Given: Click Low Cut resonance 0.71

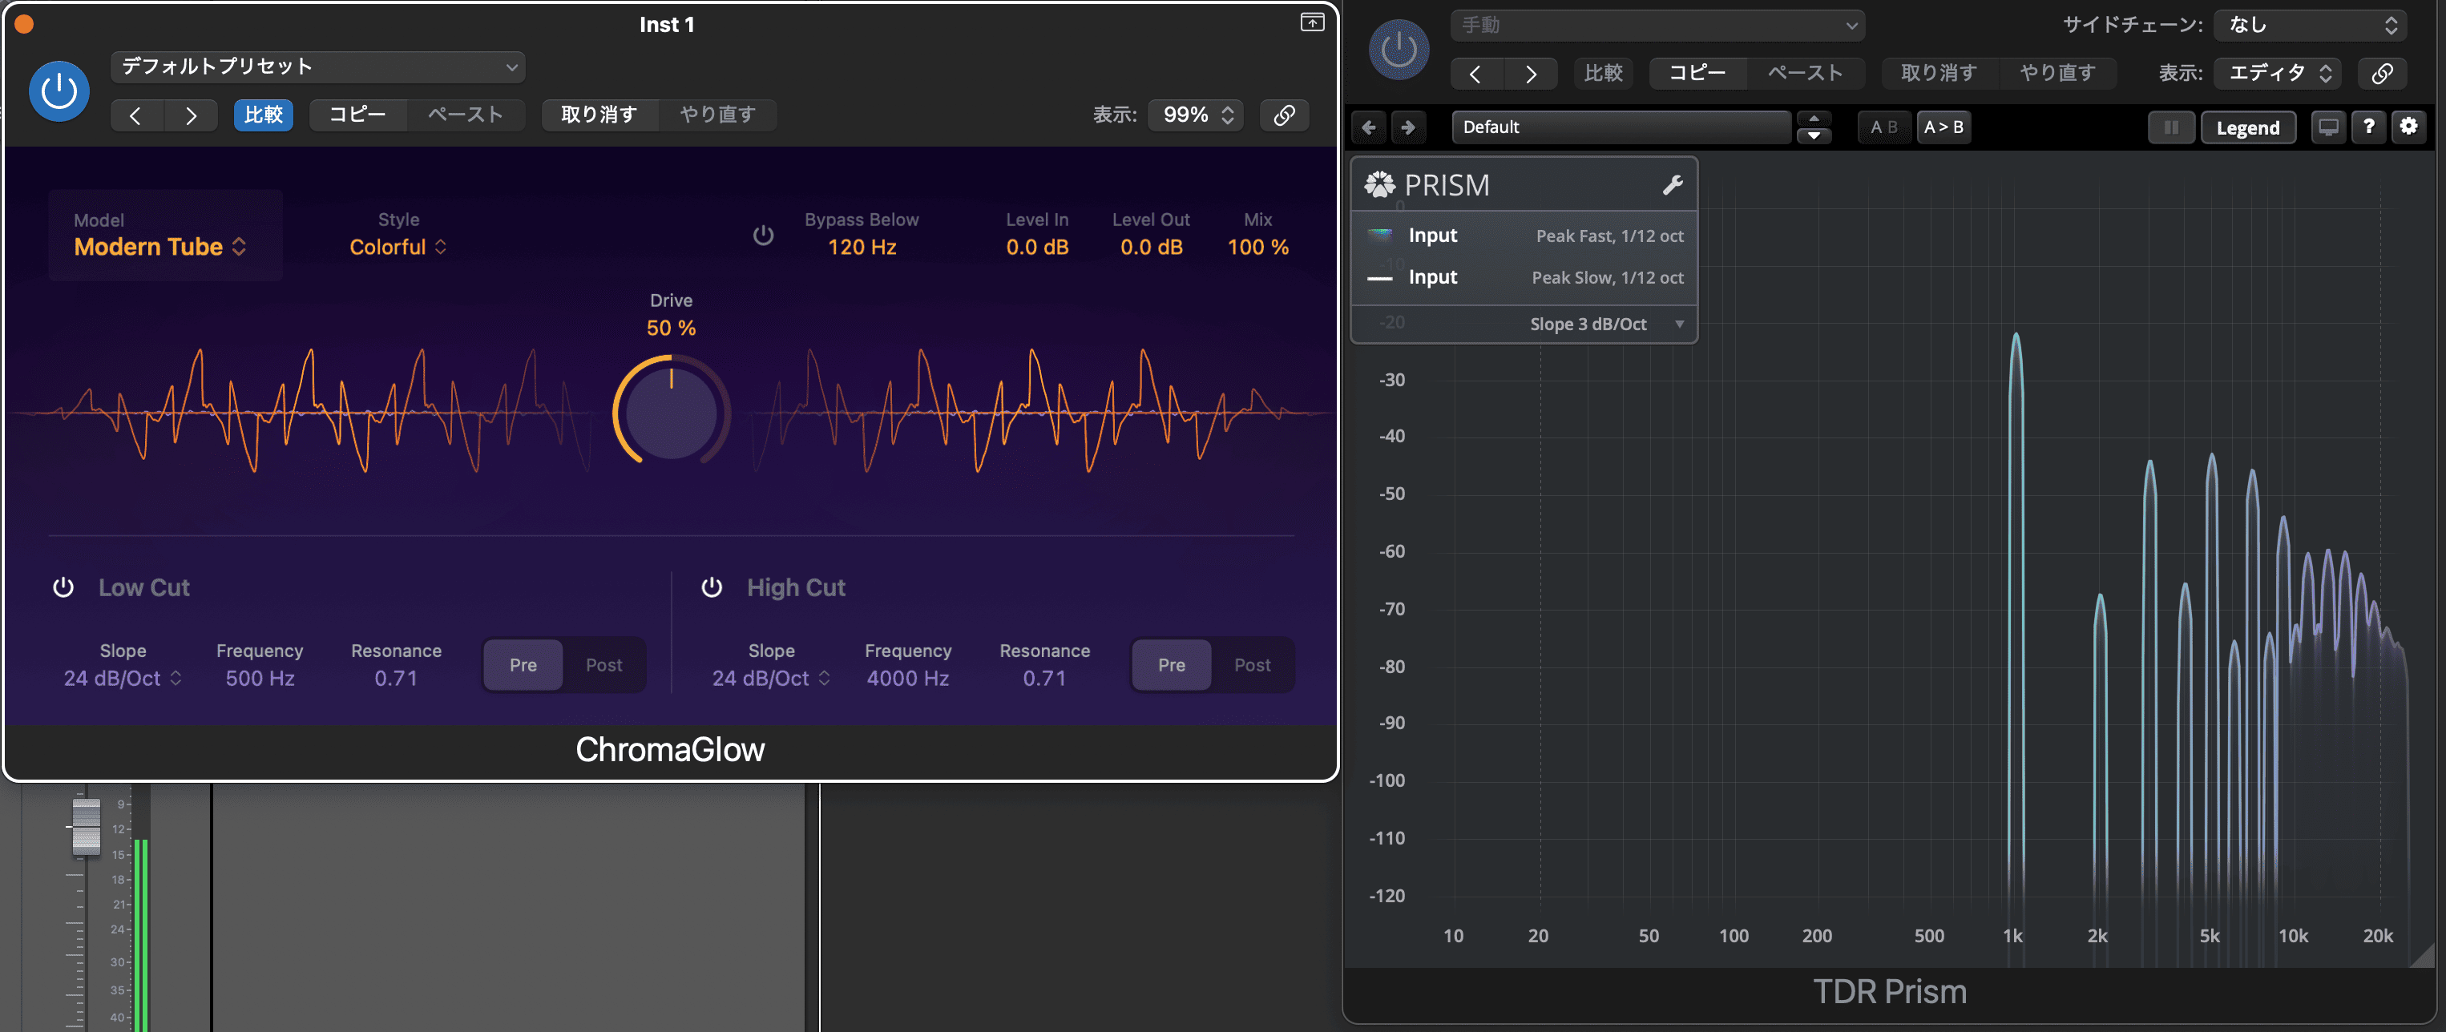Looking at the screenshot, I should tap(396, 678).
